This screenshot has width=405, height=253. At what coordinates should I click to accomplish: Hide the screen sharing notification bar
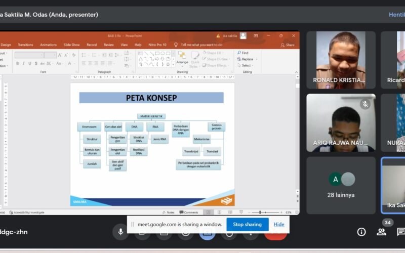point(279,224)
